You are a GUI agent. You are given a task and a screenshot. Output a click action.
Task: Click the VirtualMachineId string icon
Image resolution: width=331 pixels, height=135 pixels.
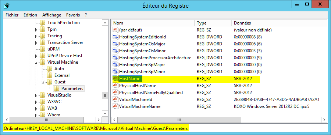coord(115,99)
